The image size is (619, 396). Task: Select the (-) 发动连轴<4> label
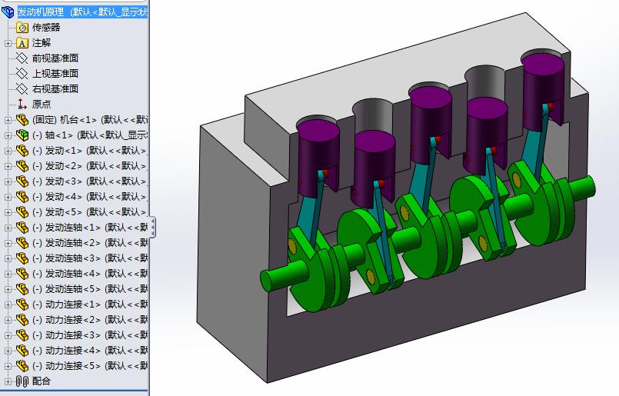click(90, 274)
